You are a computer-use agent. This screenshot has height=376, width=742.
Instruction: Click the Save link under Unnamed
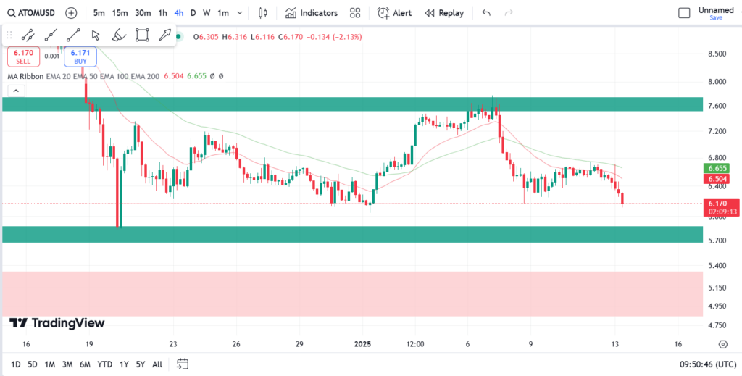click(x=715, y=18)
